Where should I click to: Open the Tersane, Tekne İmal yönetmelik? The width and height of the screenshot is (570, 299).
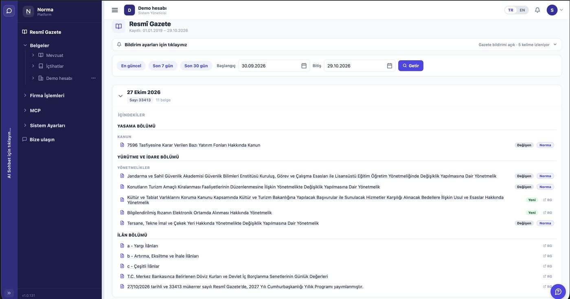point(223,223)
